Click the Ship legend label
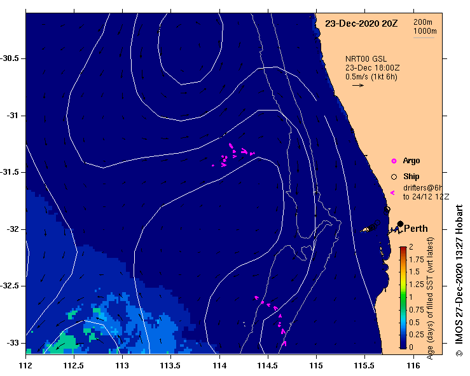The width and height of the screenshot is (470, 376). (411, 177)
